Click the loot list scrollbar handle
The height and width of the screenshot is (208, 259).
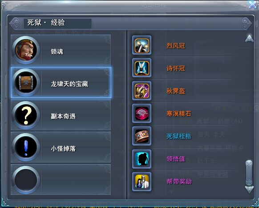249,173
